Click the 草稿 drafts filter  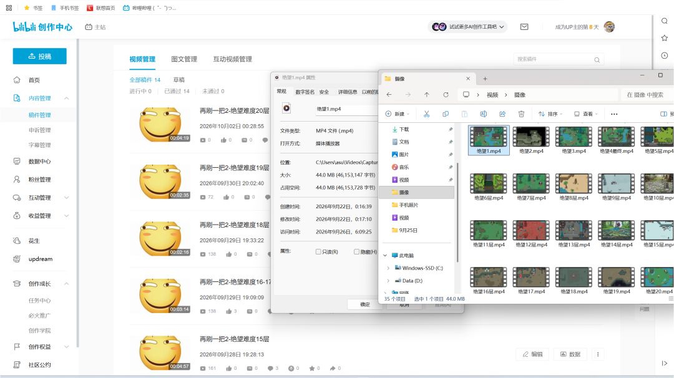[x=179, y=80]
